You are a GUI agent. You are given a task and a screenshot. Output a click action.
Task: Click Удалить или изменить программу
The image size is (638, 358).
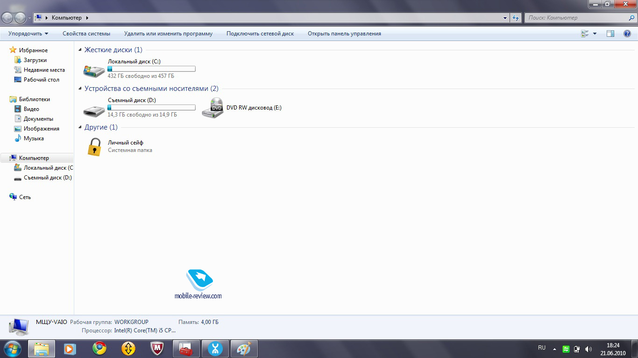pyautogui.click(x=168, y=34)
